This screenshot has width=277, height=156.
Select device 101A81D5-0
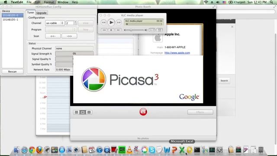tap(13, 16)
